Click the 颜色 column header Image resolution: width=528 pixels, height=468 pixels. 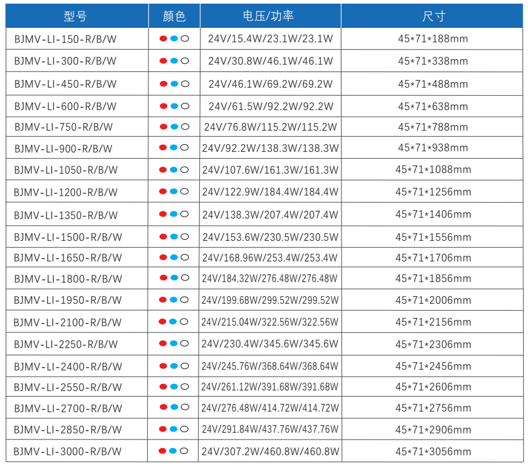click(174, 16)
